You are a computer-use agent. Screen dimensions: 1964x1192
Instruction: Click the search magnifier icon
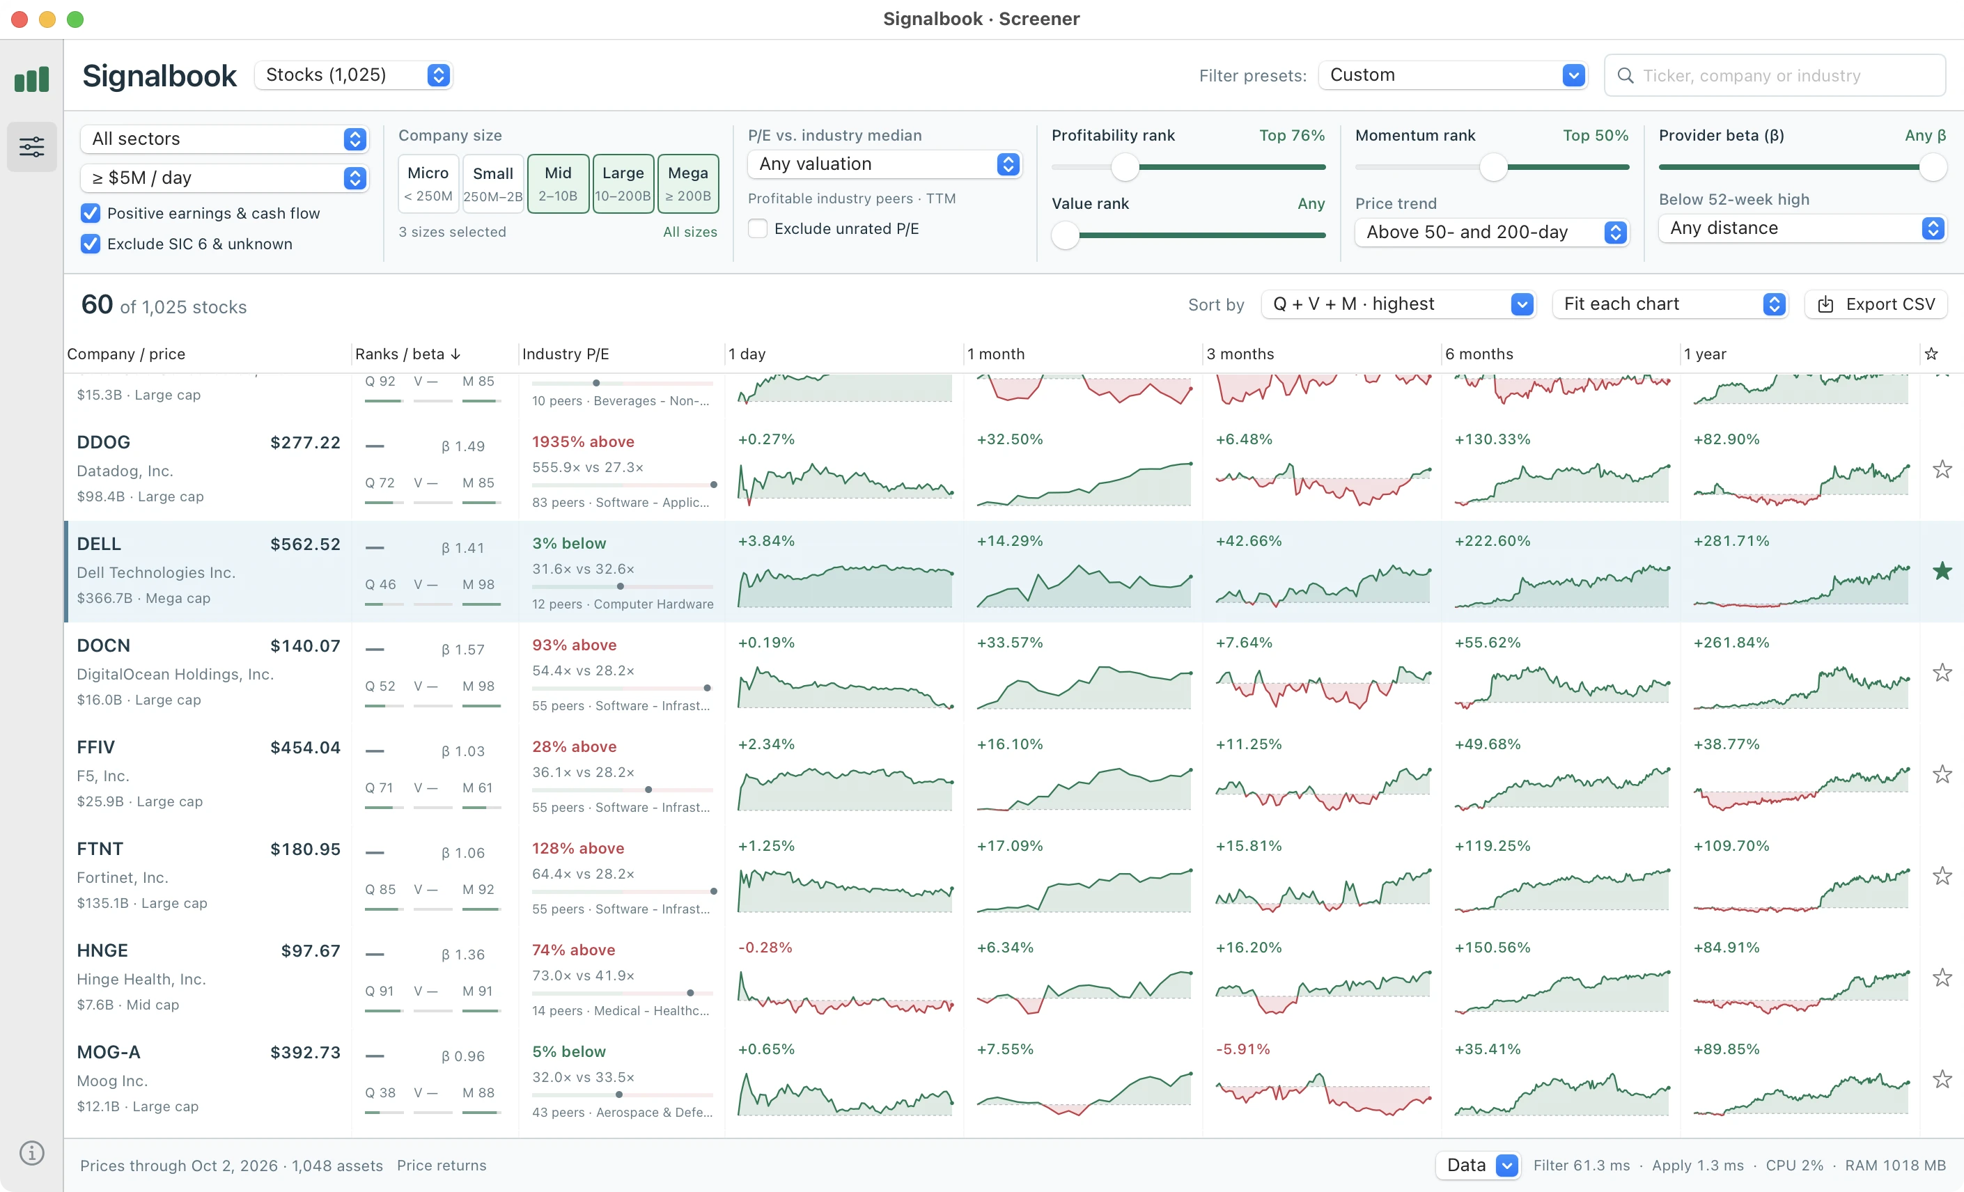(1624, 76)
